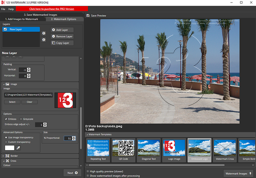256x178 pixels.
Task: Click the 123 logo image preview
Action: (65, 100)
